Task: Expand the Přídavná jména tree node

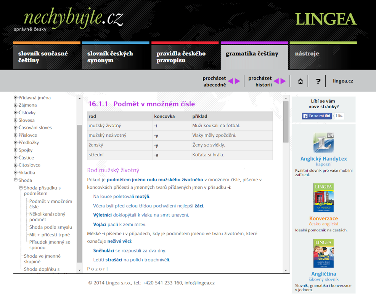Action: (x=16, y=98)
